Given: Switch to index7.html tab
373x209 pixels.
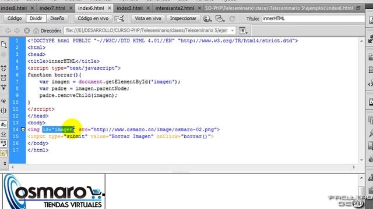Looking at the screenshot, I should [52, 8].
